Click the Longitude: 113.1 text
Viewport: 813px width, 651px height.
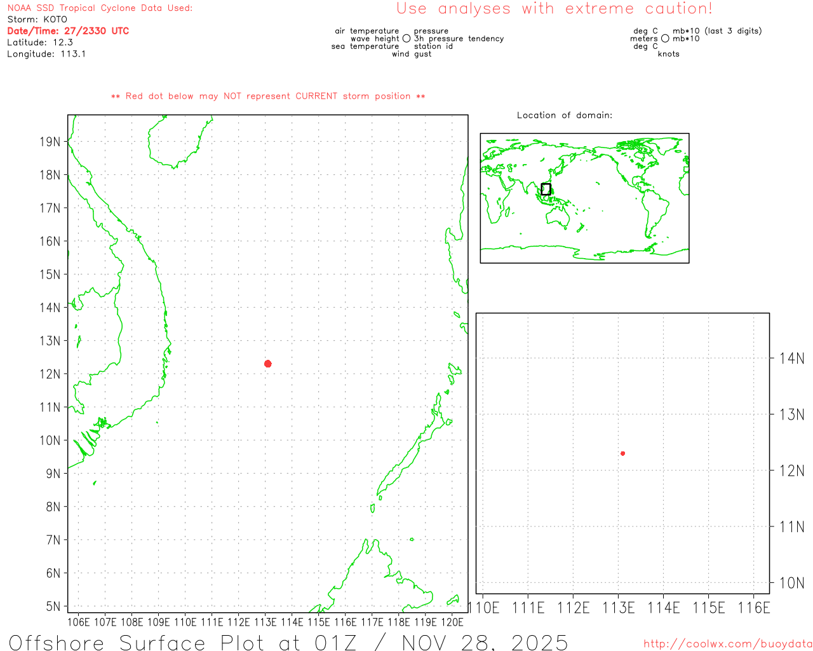tap(46, 54)
